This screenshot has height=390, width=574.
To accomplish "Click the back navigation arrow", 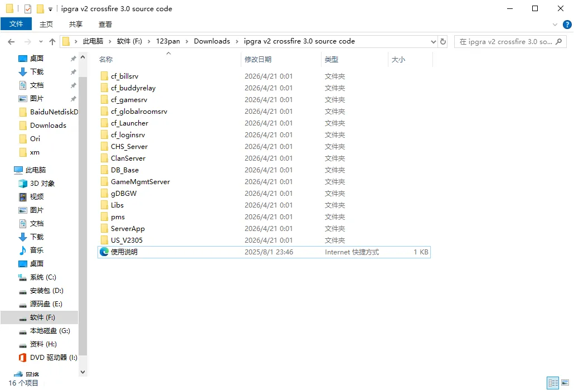I will 11,41.
